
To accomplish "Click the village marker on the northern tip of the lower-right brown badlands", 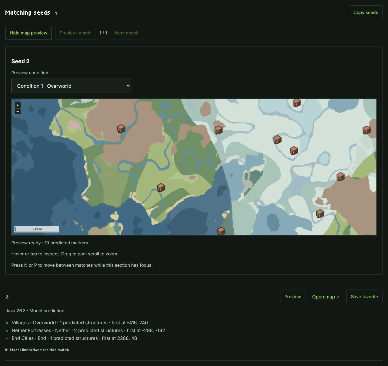I will pyautogui.click(x=341, y=177).
